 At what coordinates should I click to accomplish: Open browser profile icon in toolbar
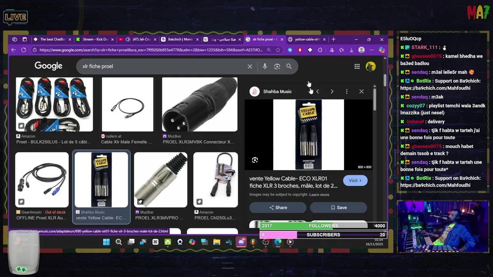[361, 50]
